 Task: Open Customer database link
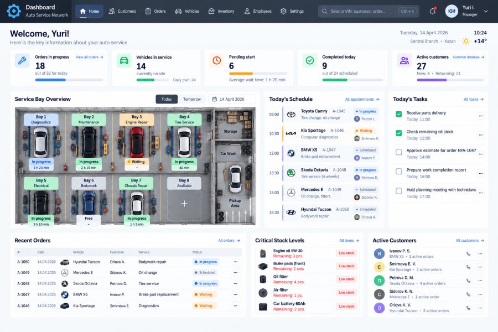[468, 57]
